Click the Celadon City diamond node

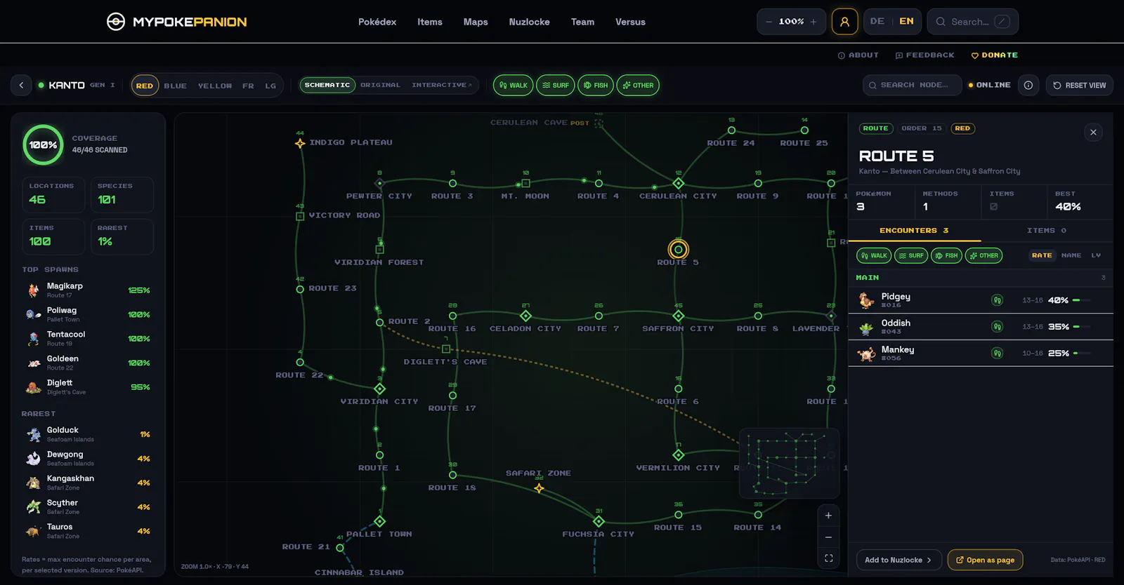pos(525,316)
